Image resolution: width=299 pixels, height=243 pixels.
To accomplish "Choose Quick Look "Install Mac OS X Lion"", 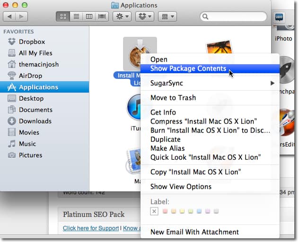I will (x=210, y=157).
